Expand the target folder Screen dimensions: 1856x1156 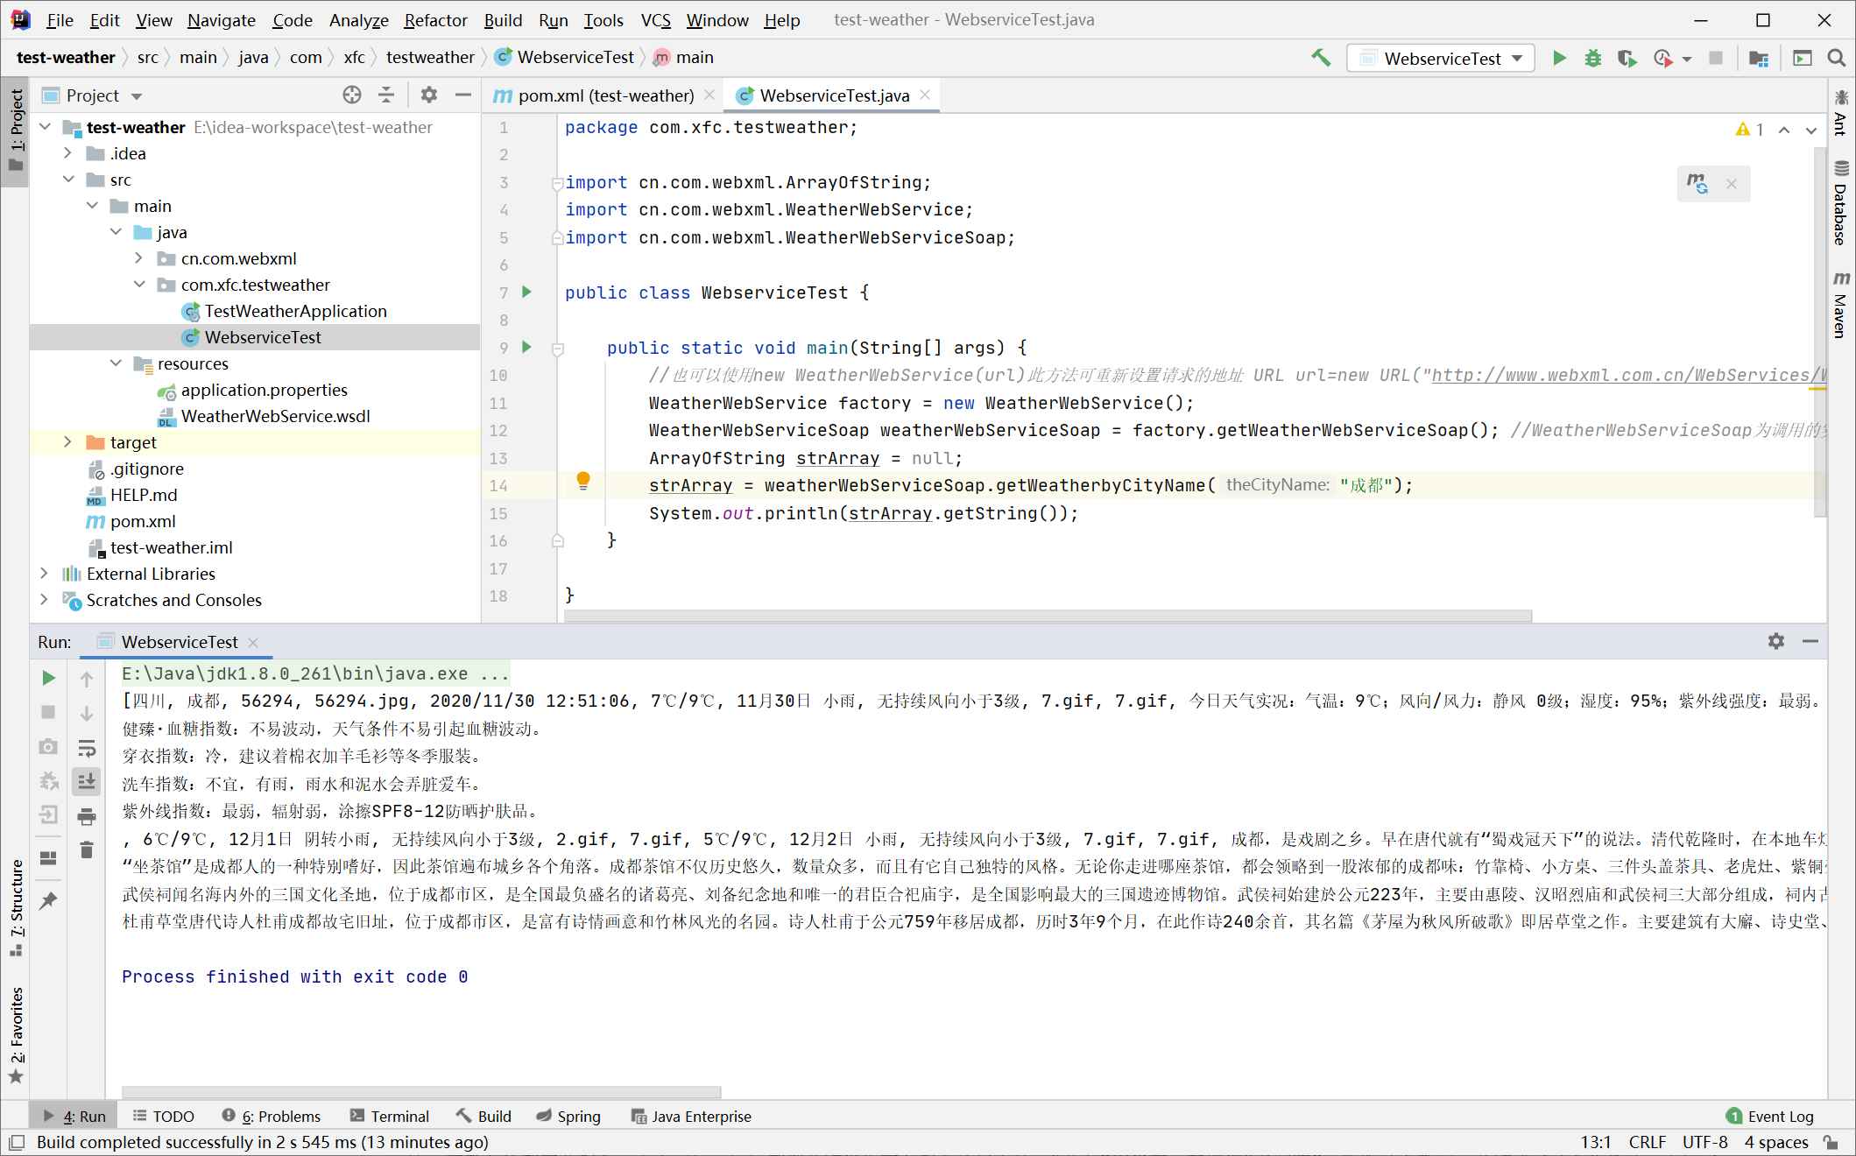tap(68, 442)
